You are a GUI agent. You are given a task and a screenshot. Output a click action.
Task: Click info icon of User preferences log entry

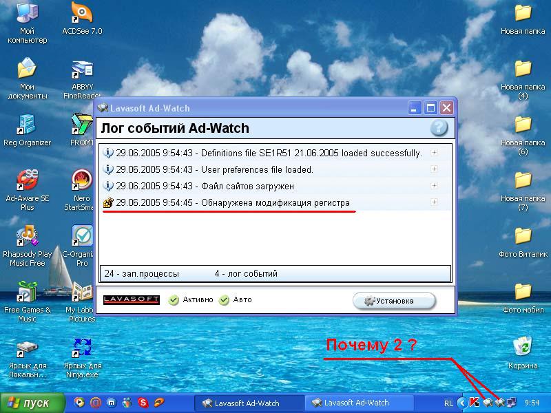click(108, 169)
